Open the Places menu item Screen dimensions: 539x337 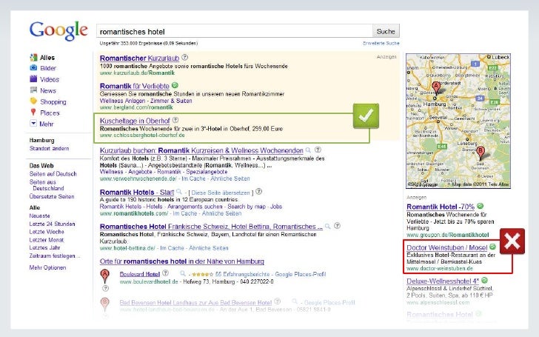pos(50,113)
